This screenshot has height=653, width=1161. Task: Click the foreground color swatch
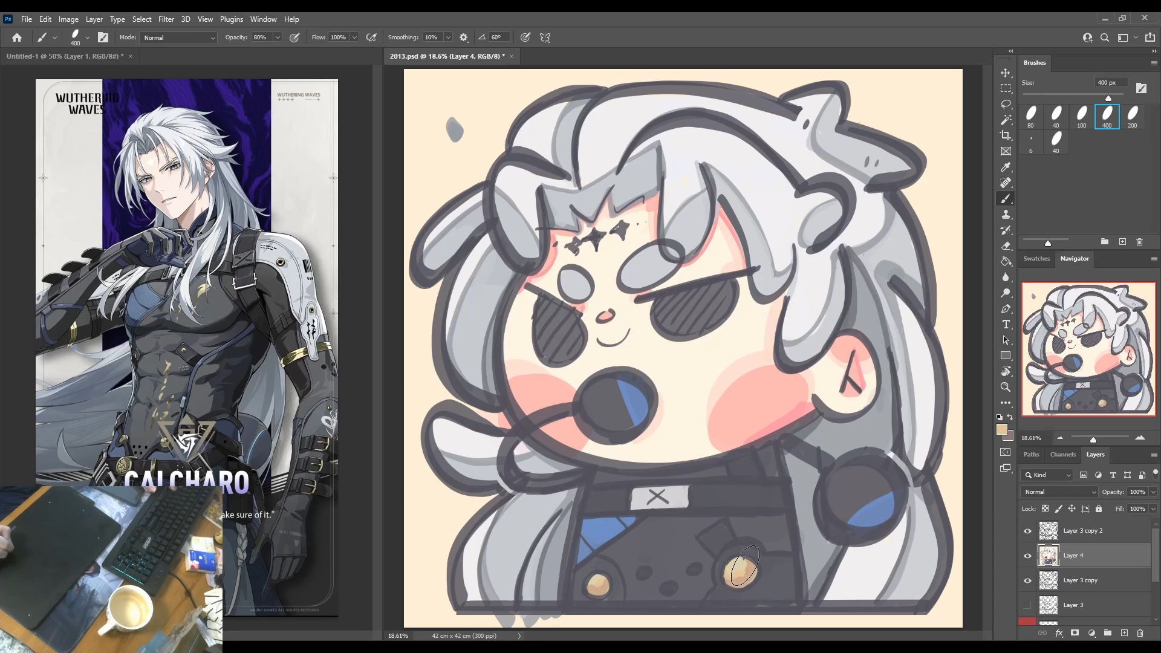(1002, 429)
